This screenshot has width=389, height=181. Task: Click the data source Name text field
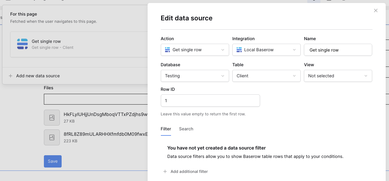coord(338,50)
